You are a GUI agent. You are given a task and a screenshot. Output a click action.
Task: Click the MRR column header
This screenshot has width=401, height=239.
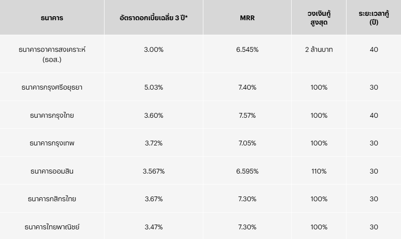click(247, 18)
